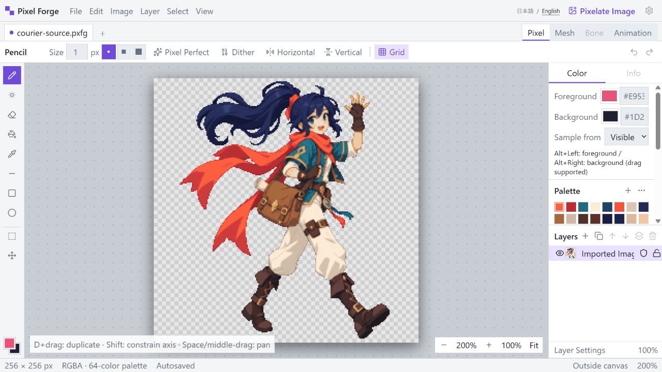Enable Pixel Perfect mode
Screen dimensions: 662x372
click(x=182, y=52)
